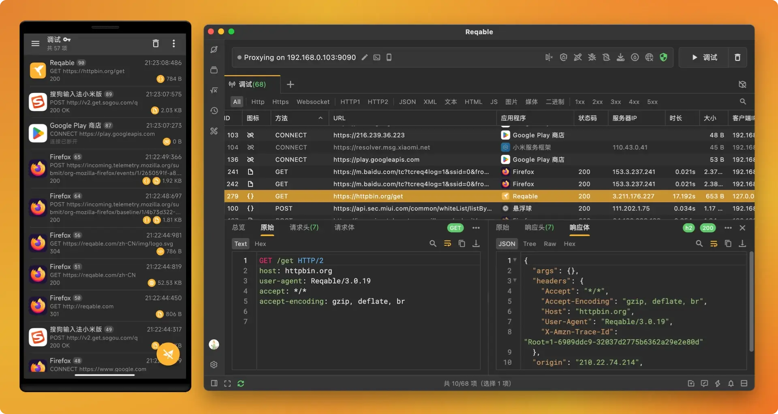The height and width of the screenshot is (414, 778).
Task: Click the ellipsis menu beside the GET badge
Action: pos(476,228)
